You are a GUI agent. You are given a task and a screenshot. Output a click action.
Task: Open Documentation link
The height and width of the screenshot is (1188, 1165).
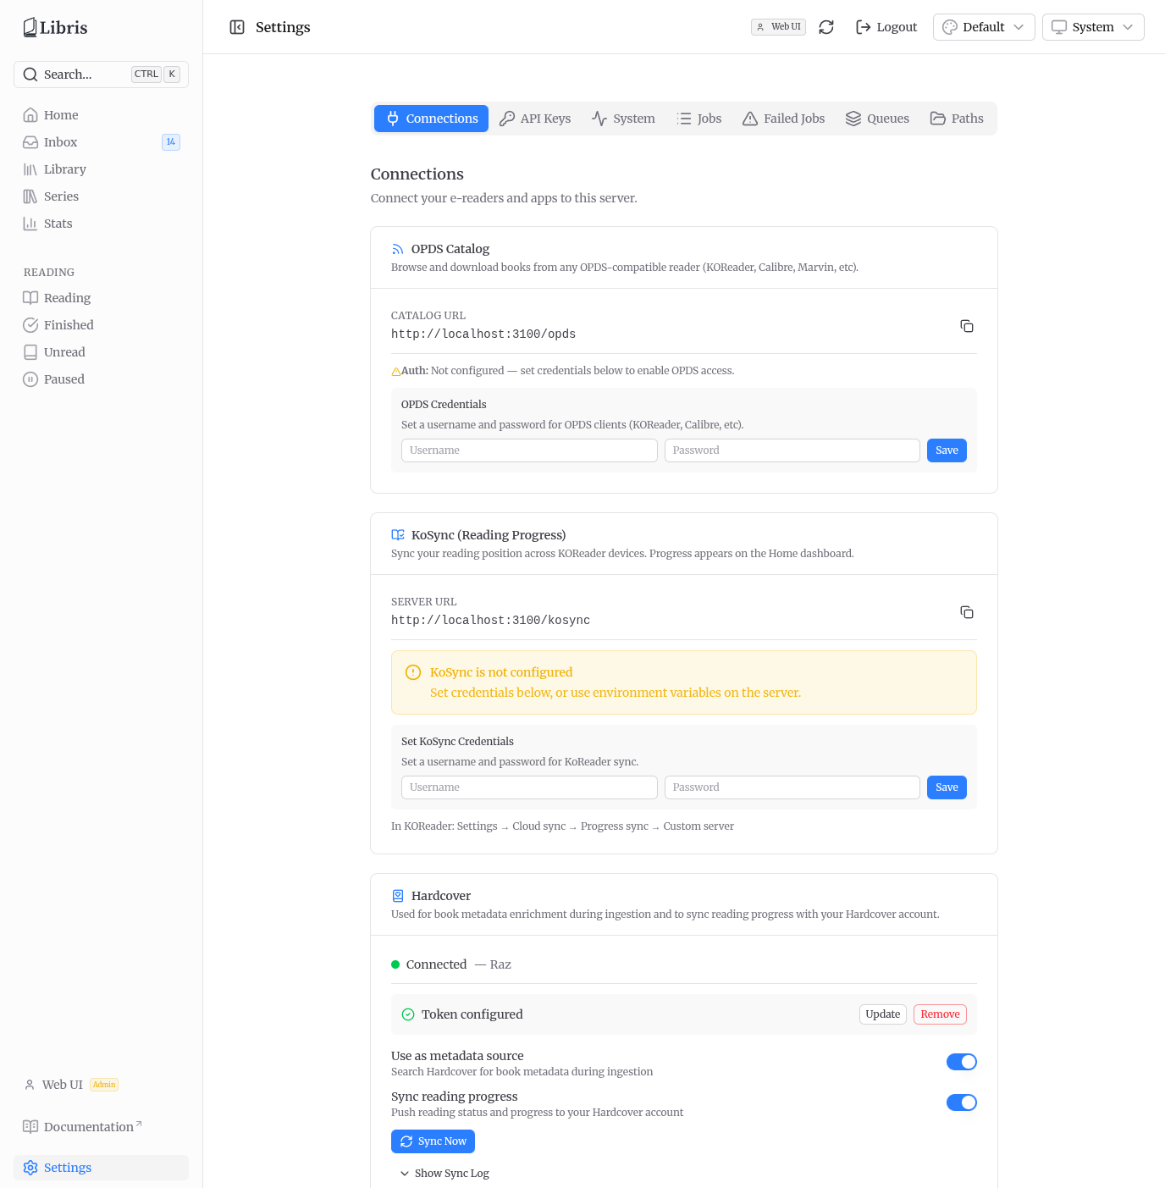coord(101,1127)
